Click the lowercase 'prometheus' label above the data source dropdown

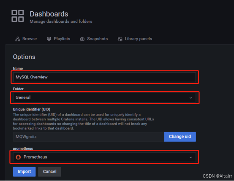[23, 149]
